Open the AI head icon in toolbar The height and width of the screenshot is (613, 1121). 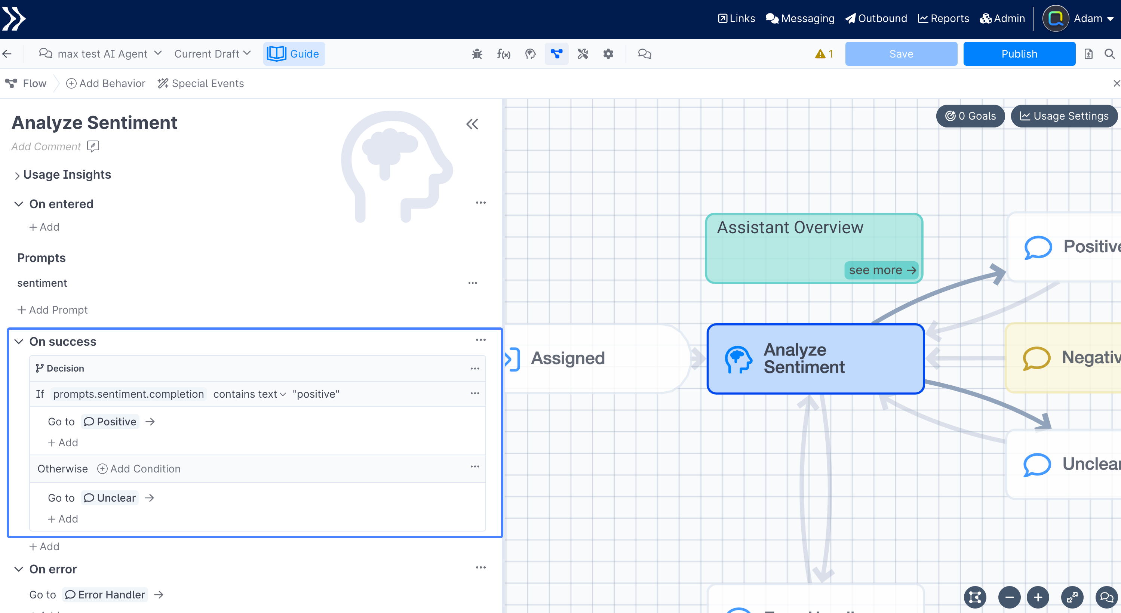pyautogui.click(x=530, y=54)
